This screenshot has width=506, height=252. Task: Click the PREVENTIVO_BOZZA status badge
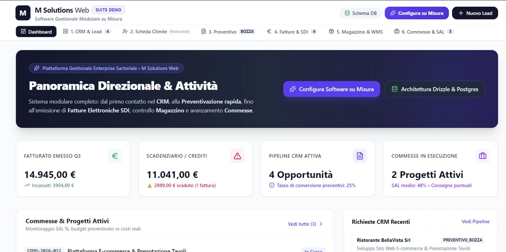463,240
